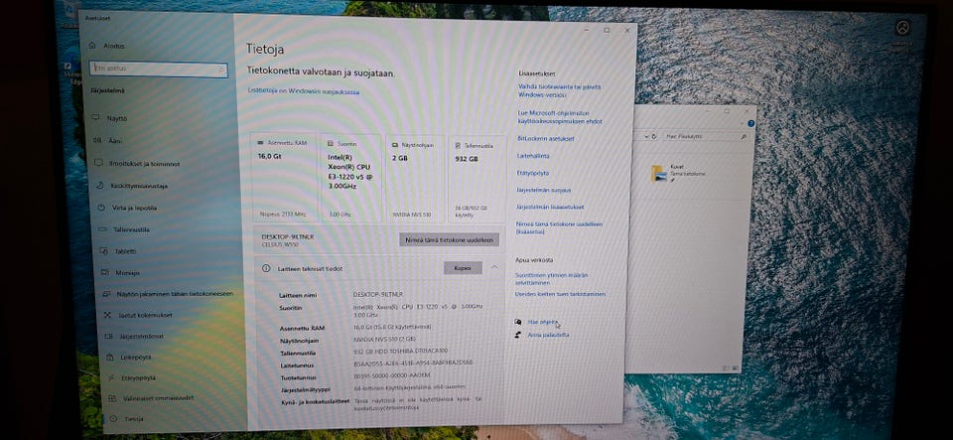The height and width of the screenshot is (440, 953).
Task: Click the user account icon on desktop
Action: coord(902,28)
